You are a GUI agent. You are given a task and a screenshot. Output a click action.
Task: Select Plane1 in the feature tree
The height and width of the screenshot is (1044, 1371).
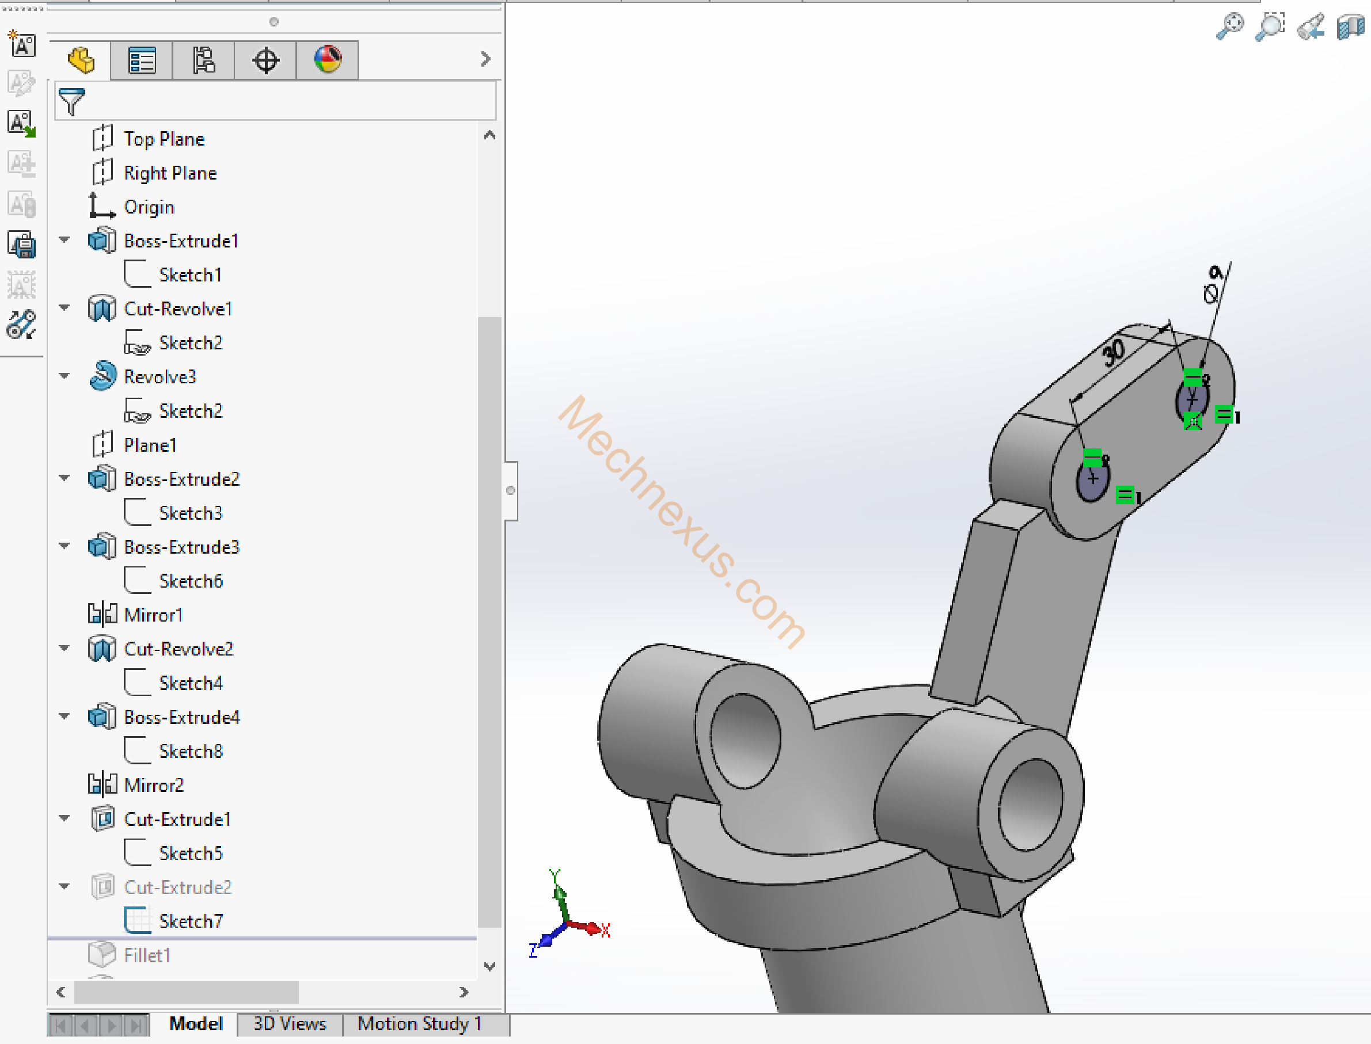pos(150,445)
